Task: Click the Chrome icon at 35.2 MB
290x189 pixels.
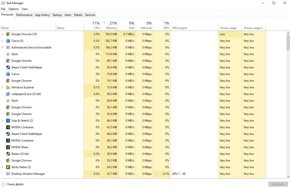Action: coord(8,160)
